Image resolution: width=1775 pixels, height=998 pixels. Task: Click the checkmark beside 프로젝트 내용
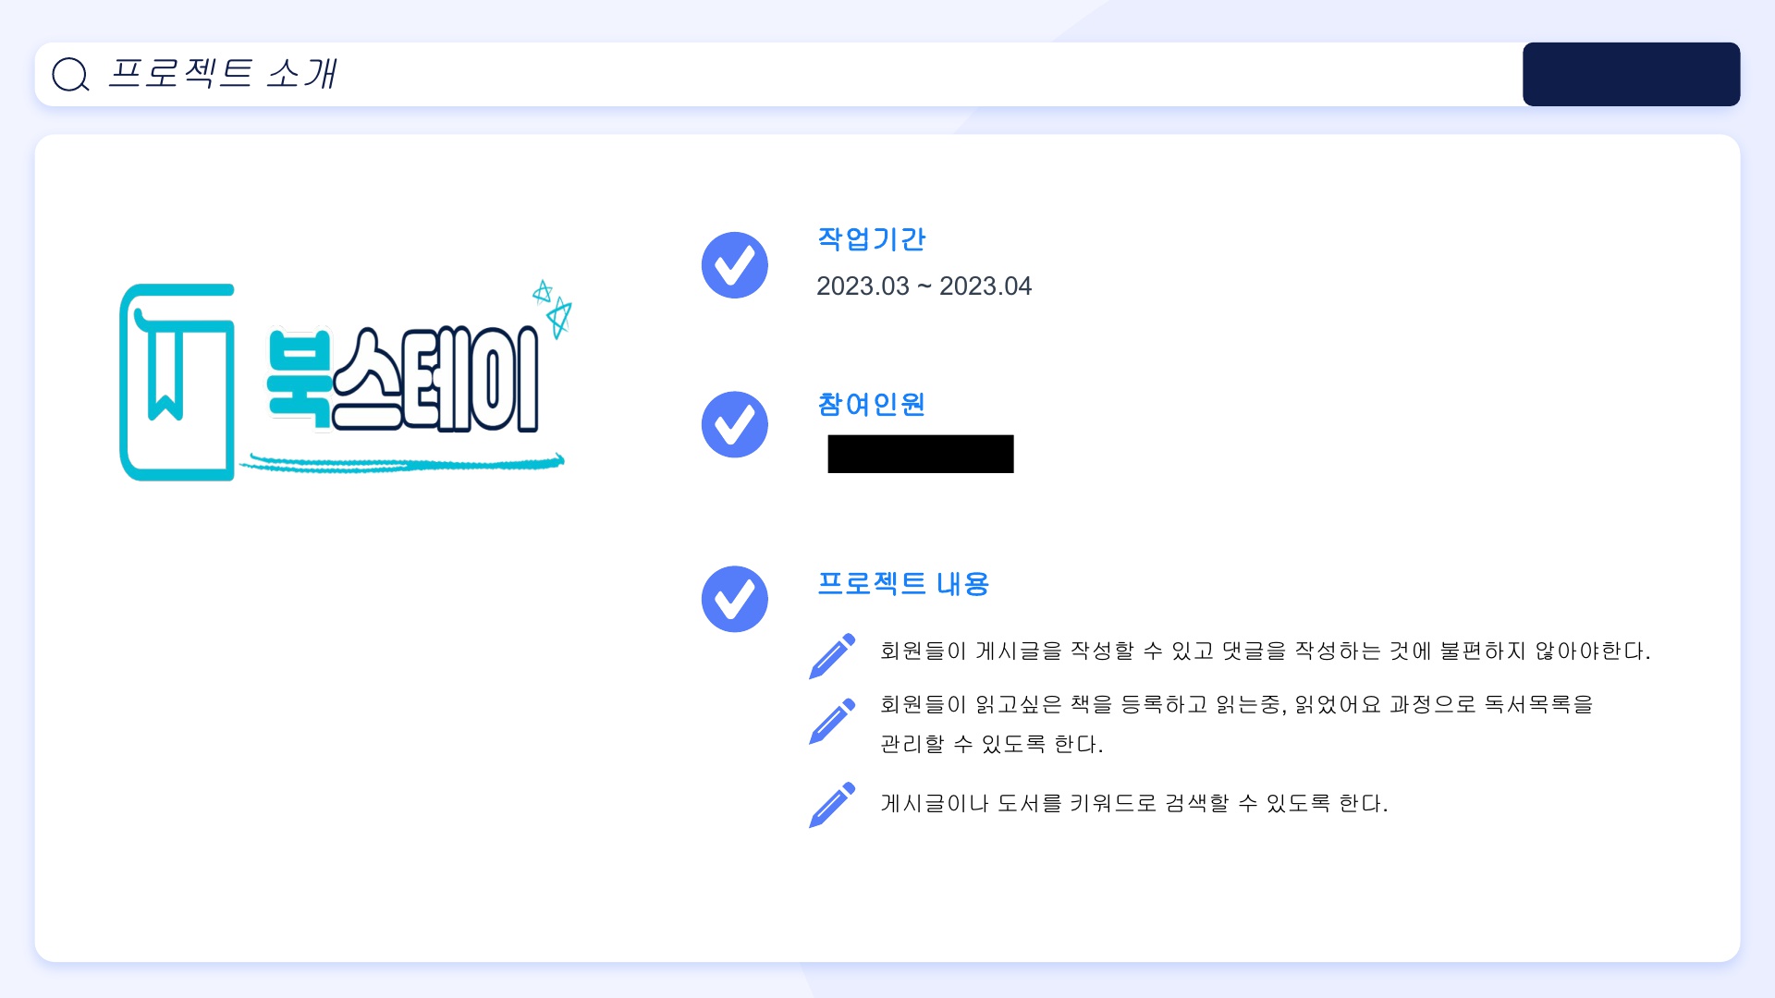735,599
